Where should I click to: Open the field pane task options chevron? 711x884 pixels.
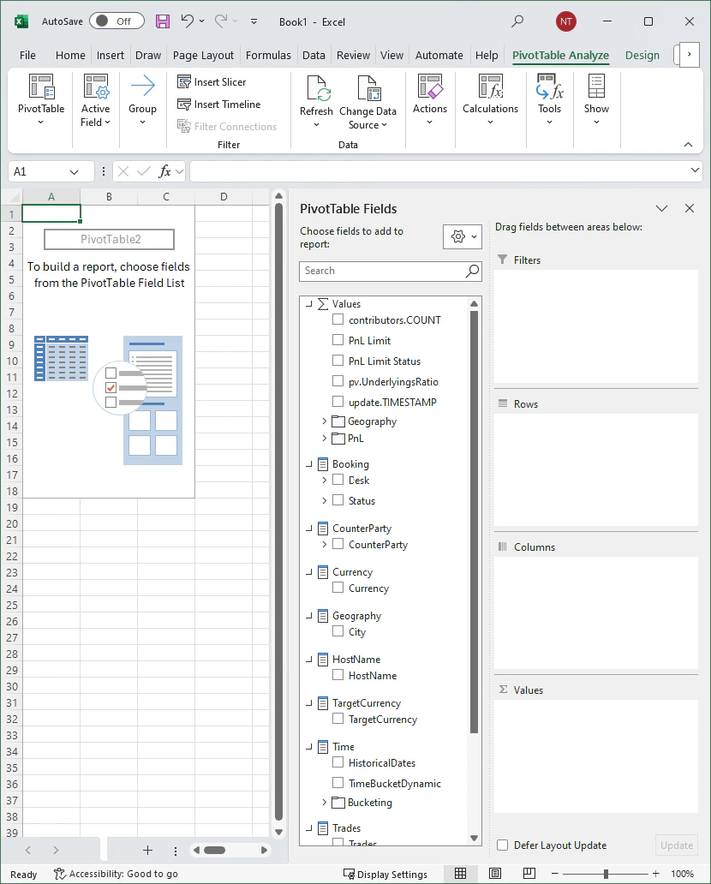click(661, 208)
